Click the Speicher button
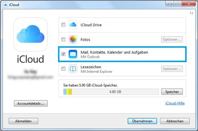Viewport: 198px width, 131px height. click(x=172, y=92)
